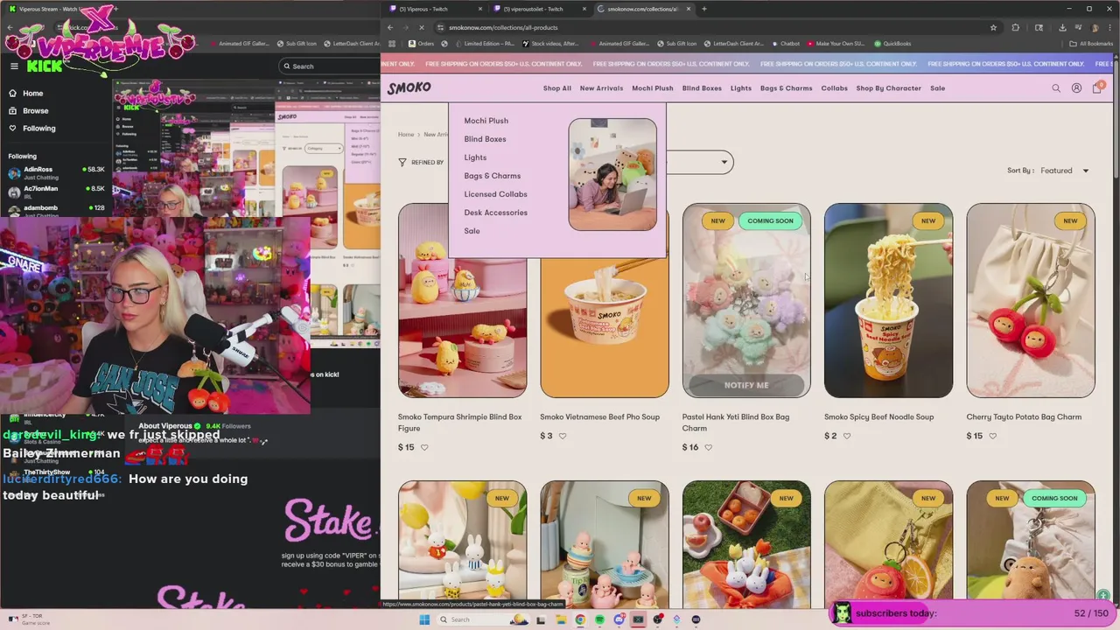Select Licensed Collabs in dropdown submenu

point(495,194)
